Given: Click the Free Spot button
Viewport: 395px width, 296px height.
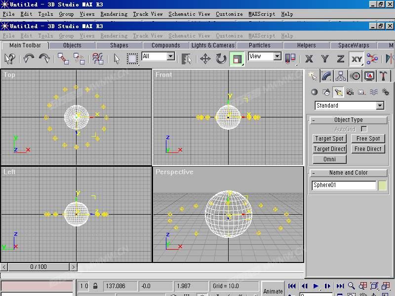Looking at the screenshot, I should (x=368, y=139).
